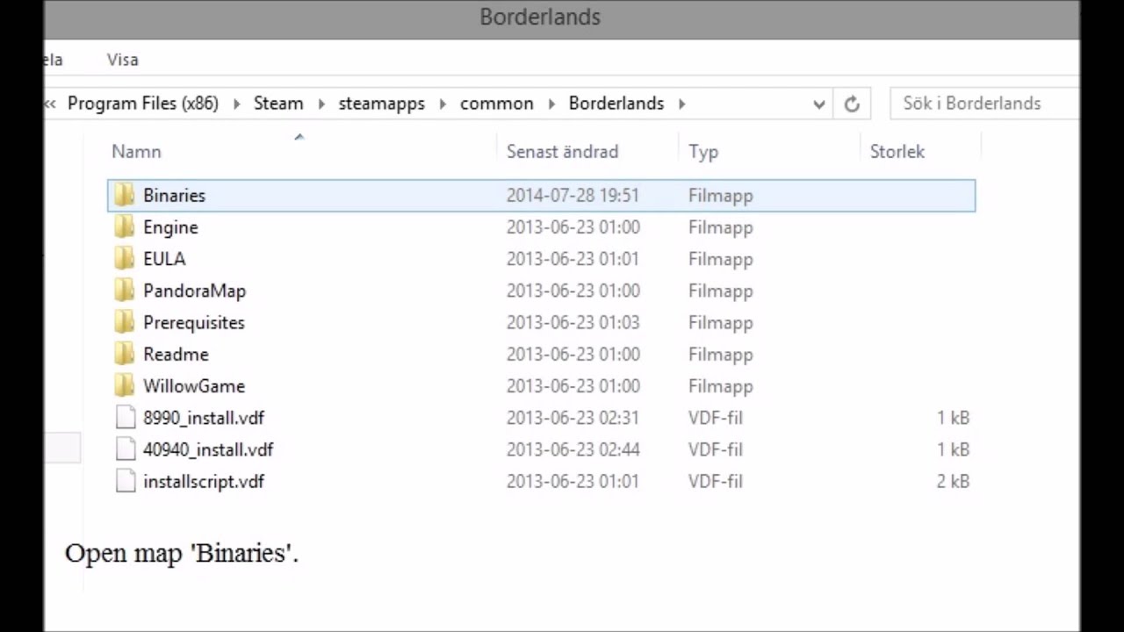Open the address bar history dropdown

[x=819, y=104]
